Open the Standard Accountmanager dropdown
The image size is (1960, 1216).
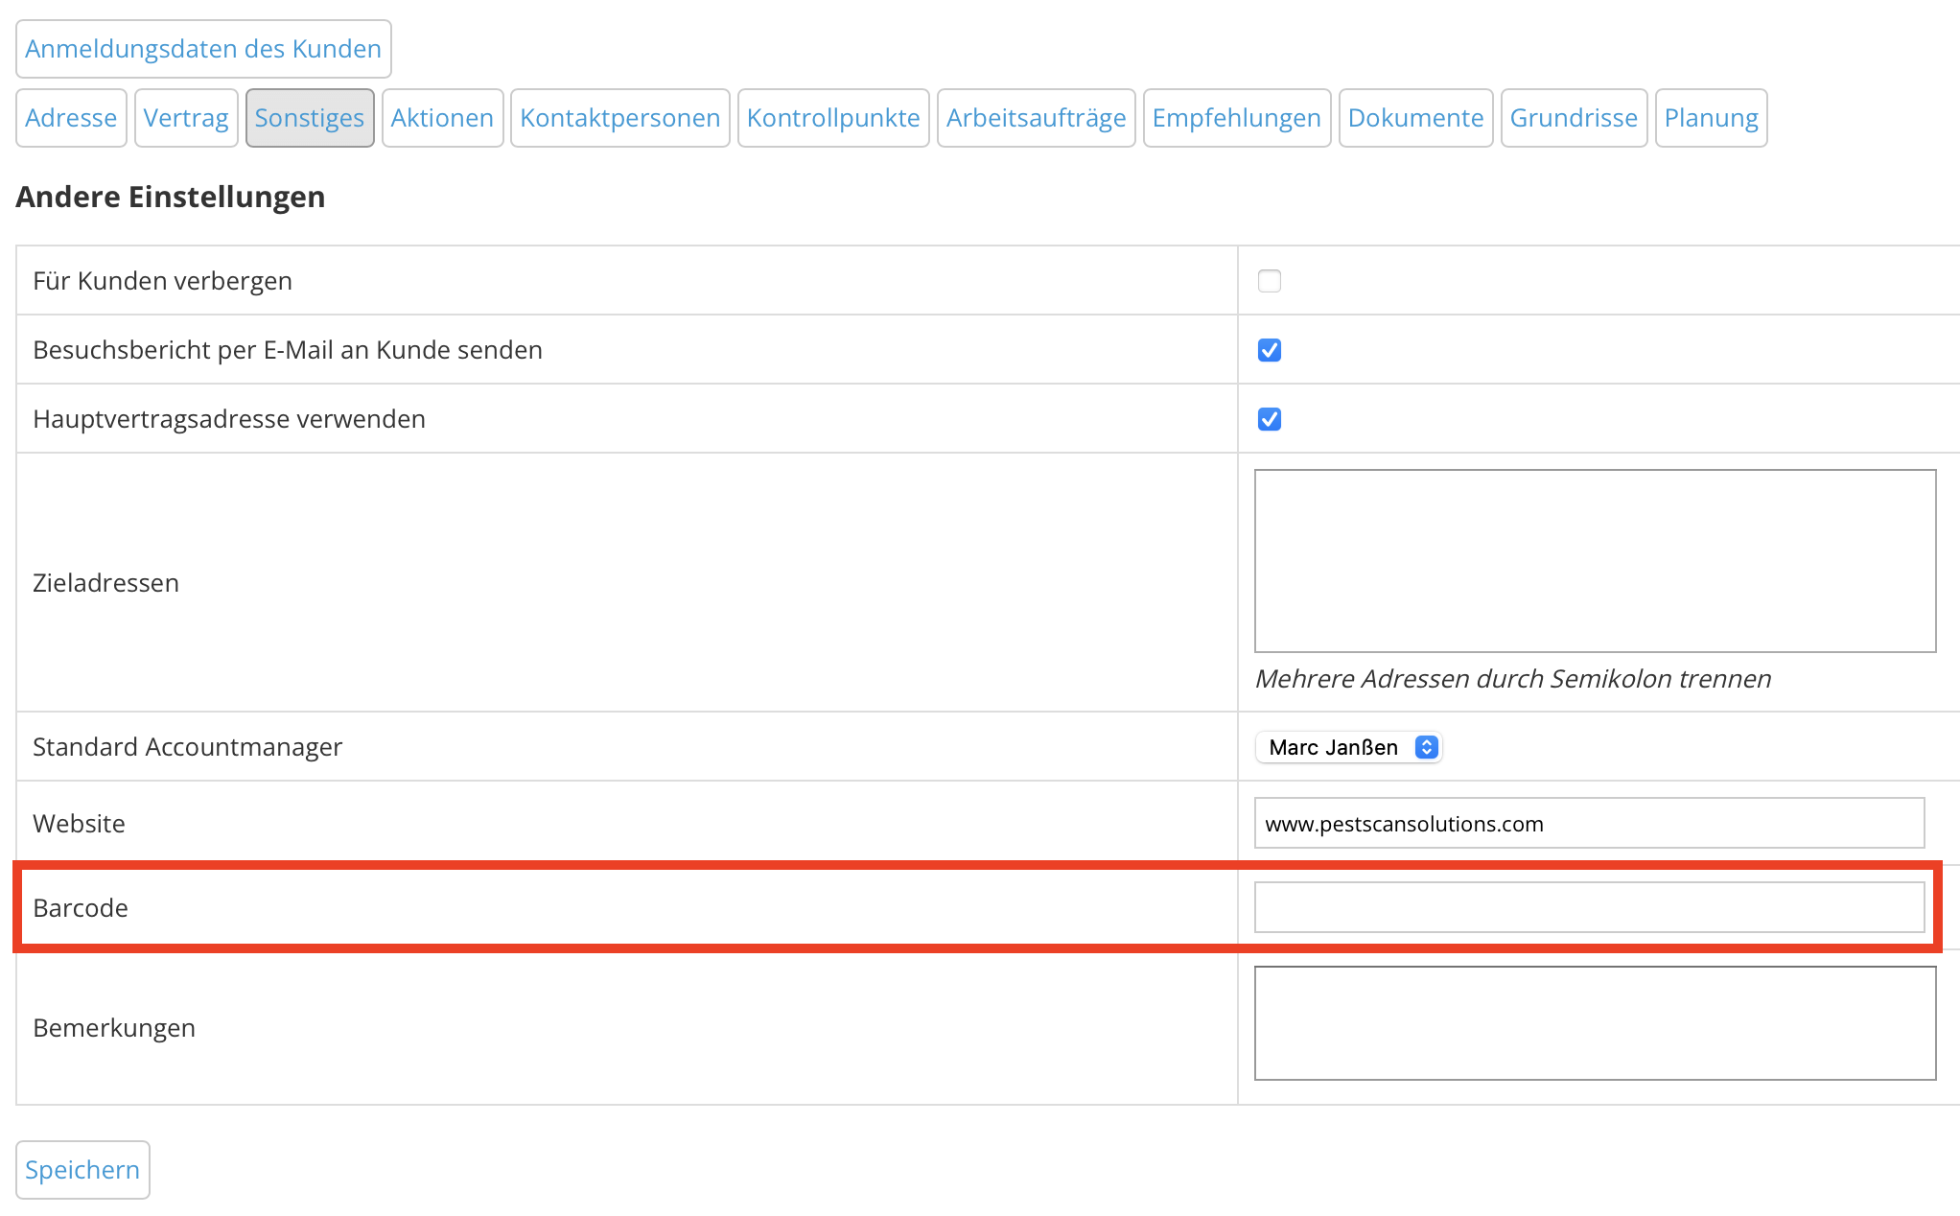click(x=1347, y=747)
